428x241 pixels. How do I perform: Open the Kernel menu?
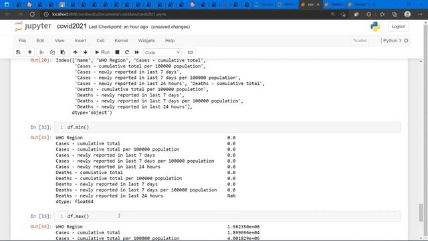coord(121,40)
